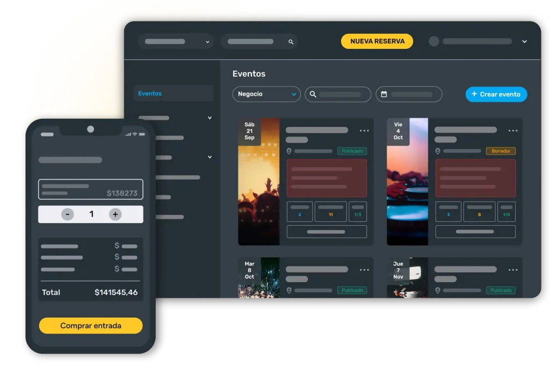Increase ticket quantity with plus button
550x374 pixels.
click(x=115, y=214)
